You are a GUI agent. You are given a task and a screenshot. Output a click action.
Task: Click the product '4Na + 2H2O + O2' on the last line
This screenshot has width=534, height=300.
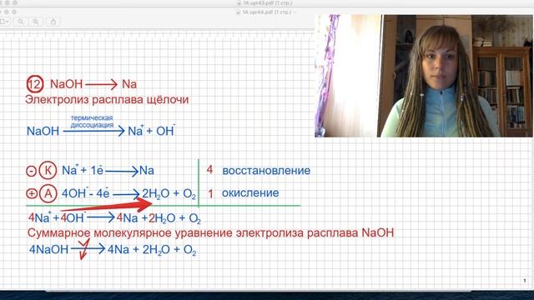152,250
